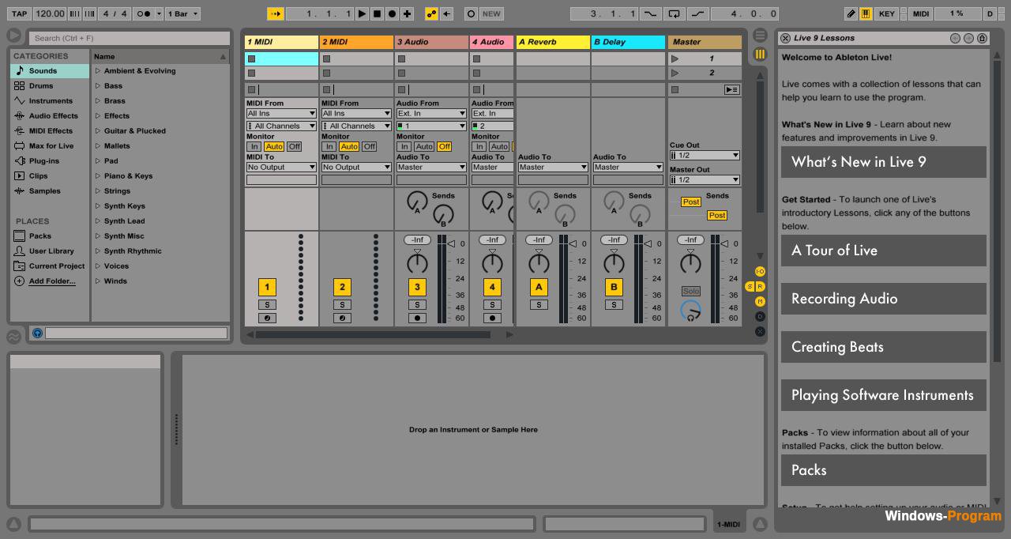This screenshot has height=539, width=1011.
Task: Toggle the Automation Arm button
Action: point(431,13)
